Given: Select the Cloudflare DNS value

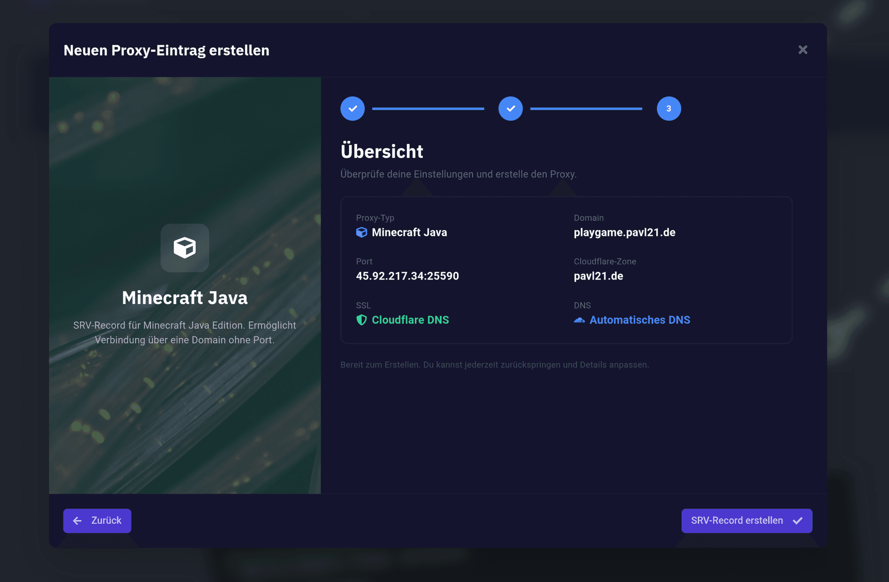Looking at the screenshot, I should pyautogui.click(x=410, y=320).
